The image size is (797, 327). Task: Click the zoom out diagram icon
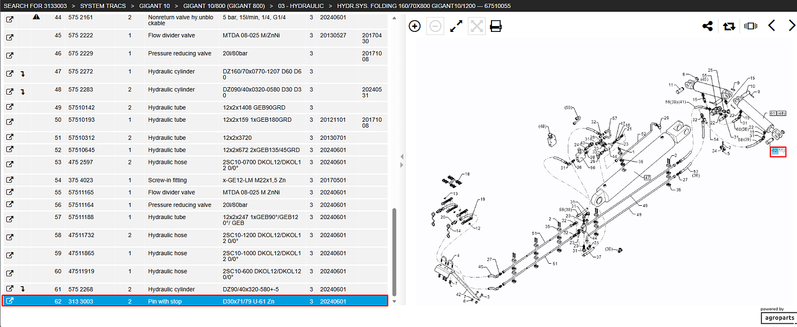[435, 26]
